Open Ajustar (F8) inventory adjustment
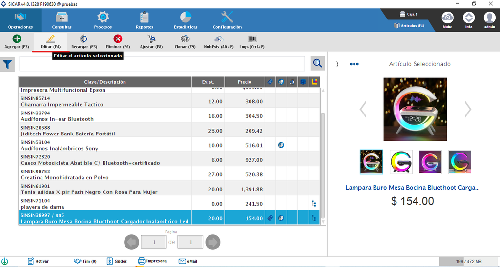The width and height of the screenshot is (500, 267). click(x=151, y=42)
